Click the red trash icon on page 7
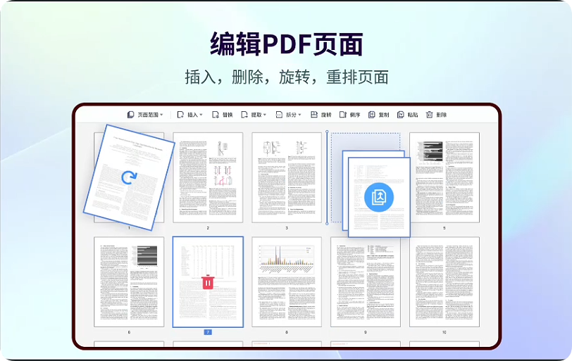 coord(207,282)
